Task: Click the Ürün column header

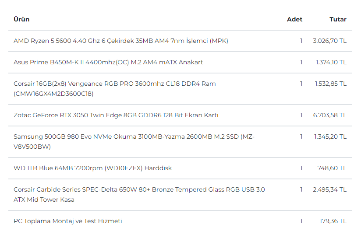Action: [21, 19]
